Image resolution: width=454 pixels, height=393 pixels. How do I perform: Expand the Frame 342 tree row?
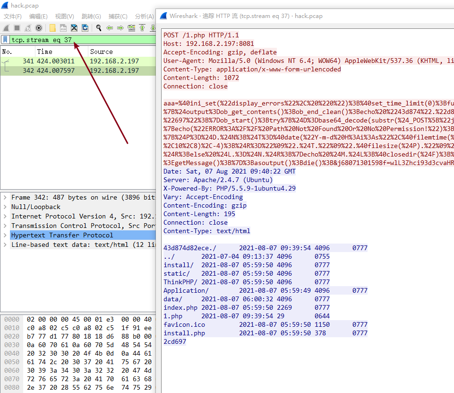tap(5, 197)
